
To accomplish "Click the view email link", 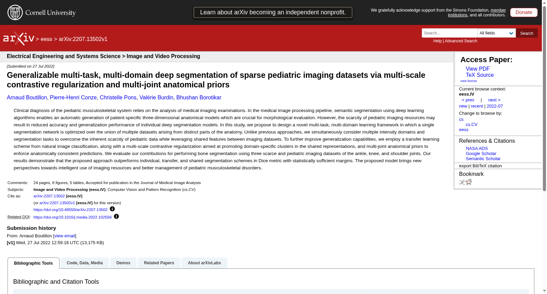I will tap(65, 236).
